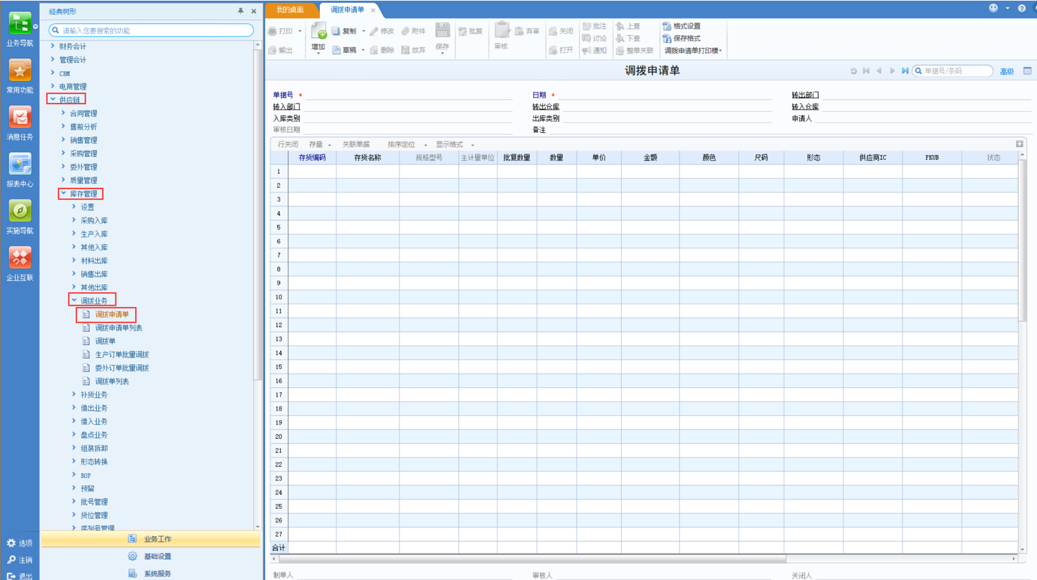Close the 经典树形 panel
Screen dimensions: 1037x580
(x=254, y=11)
